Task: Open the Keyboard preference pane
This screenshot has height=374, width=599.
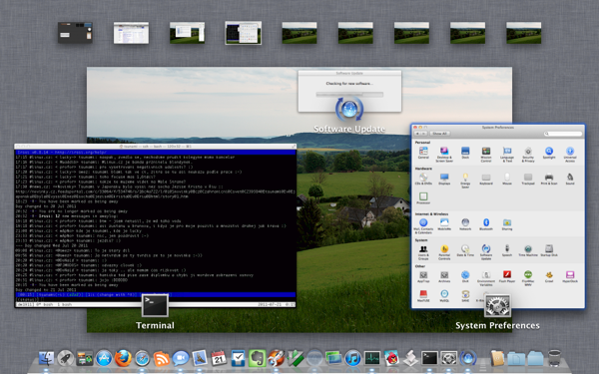Action: pos(486,179)
